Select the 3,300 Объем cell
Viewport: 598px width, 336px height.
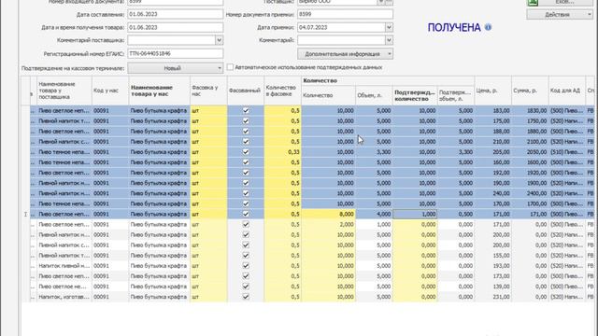coord(374,152)
